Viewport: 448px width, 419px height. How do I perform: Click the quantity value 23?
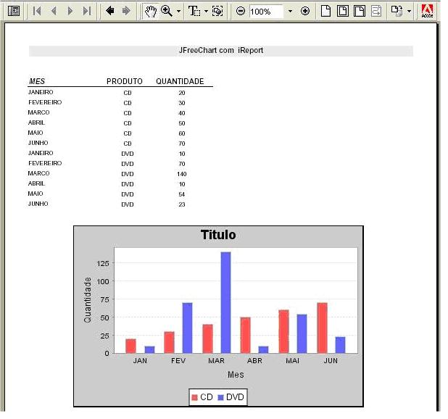(x=182, y=204)
